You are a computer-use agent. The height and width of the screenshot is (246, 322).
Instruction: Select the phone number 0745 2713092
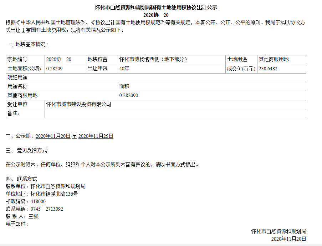tap(47, 209)
